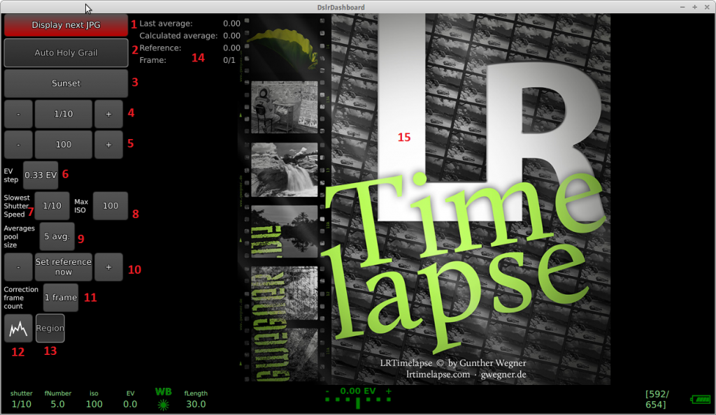Click the Display next JPG button
The image size is (716, 415).
[66, 24]
